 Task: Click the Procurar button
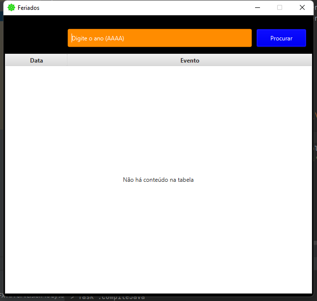click(x=281, y=38)
